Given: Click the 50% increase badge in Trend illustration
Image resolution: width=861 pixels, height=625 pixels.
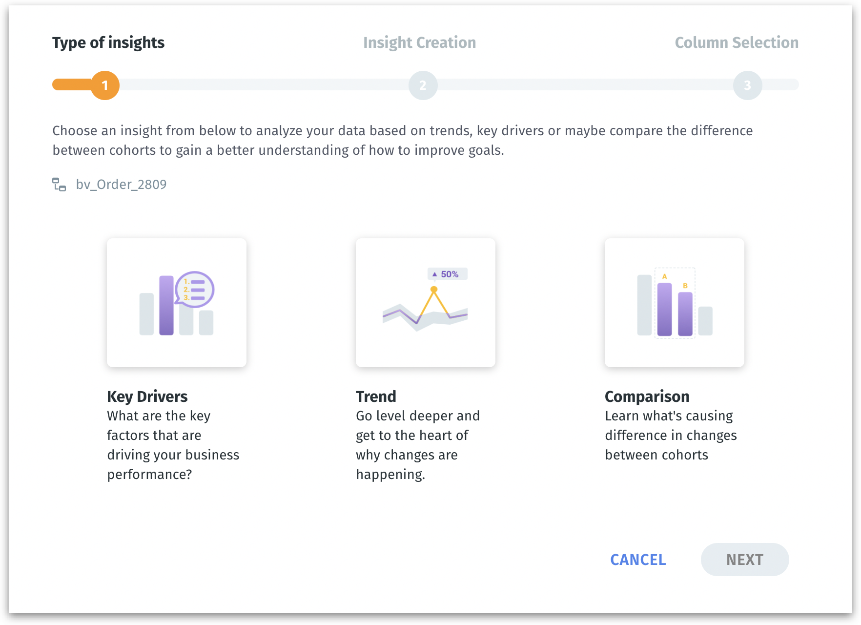Looking at the screenshot, I should [x=448, y=274].
